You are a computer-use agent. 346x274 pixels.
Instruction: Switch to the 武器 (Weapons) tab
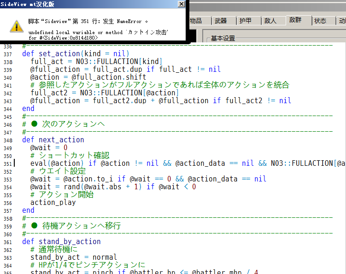221,21
